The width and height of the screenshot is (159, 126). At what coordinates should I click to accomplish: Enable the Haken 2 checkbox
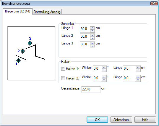[x=63, y=78]
